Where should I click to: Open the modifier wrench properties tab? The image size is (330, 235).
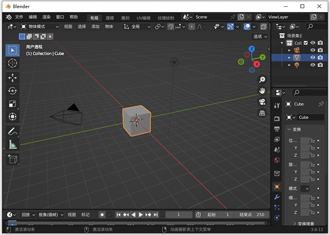pos(277,197)
